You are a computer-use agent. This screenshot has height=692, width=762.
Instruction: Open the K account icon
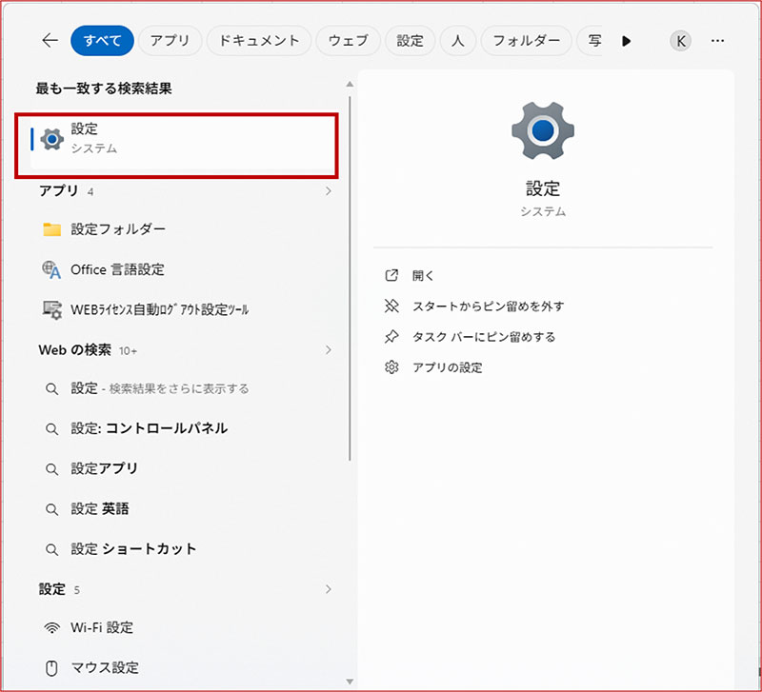pyautogui.click(x=679, y=40)
